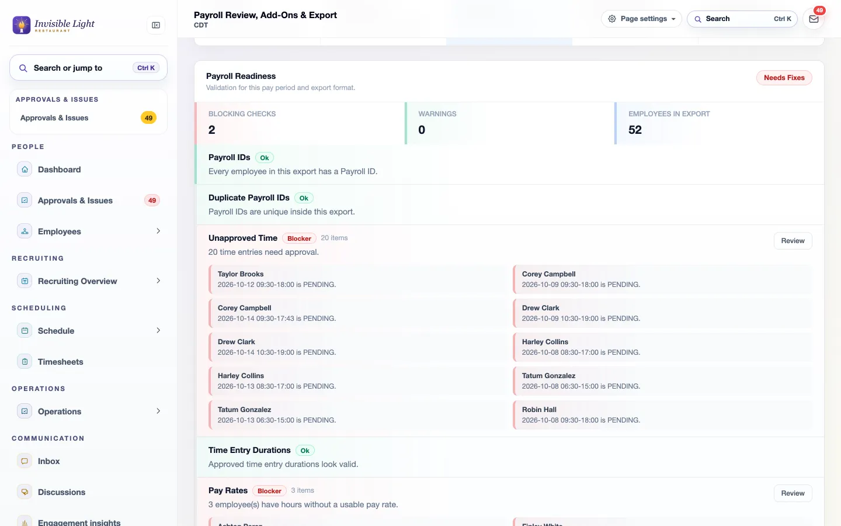Open Dashboard from the sidebar
The height and width of the screenshot is (526, 841).
pyautogui.click(x=89, y=169)
